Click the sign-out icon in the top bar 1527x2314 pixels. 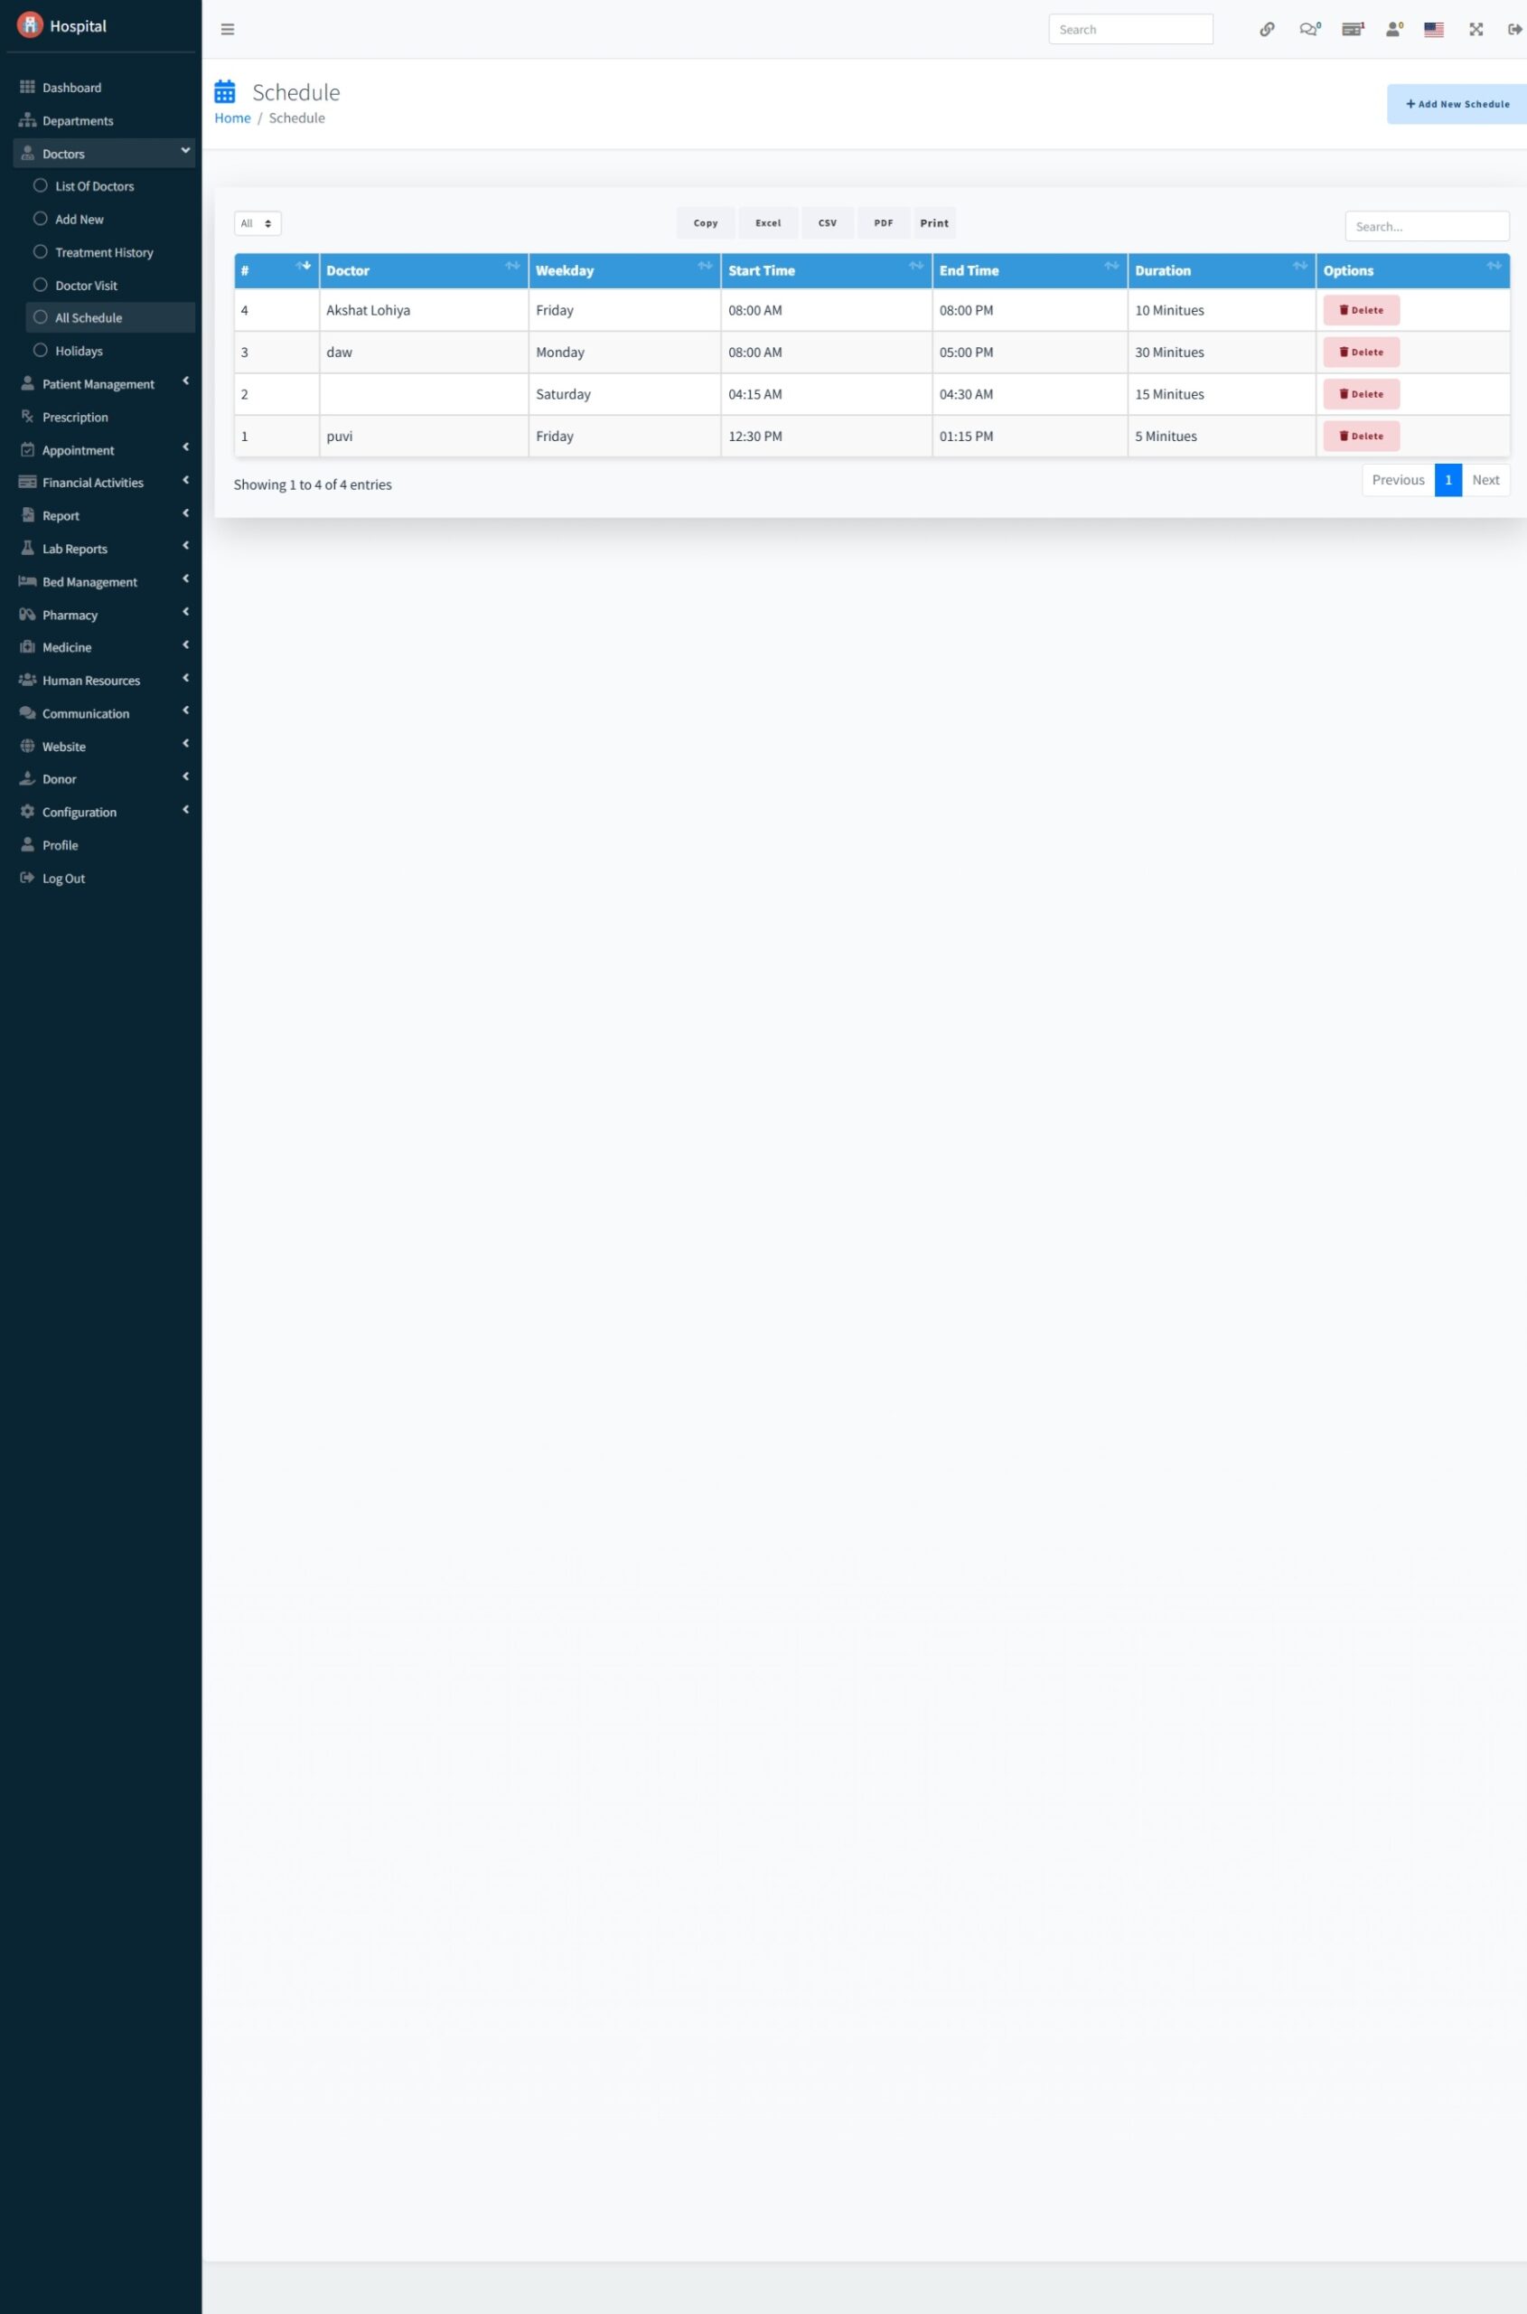pyautogui.click(x=1514, y=29)
